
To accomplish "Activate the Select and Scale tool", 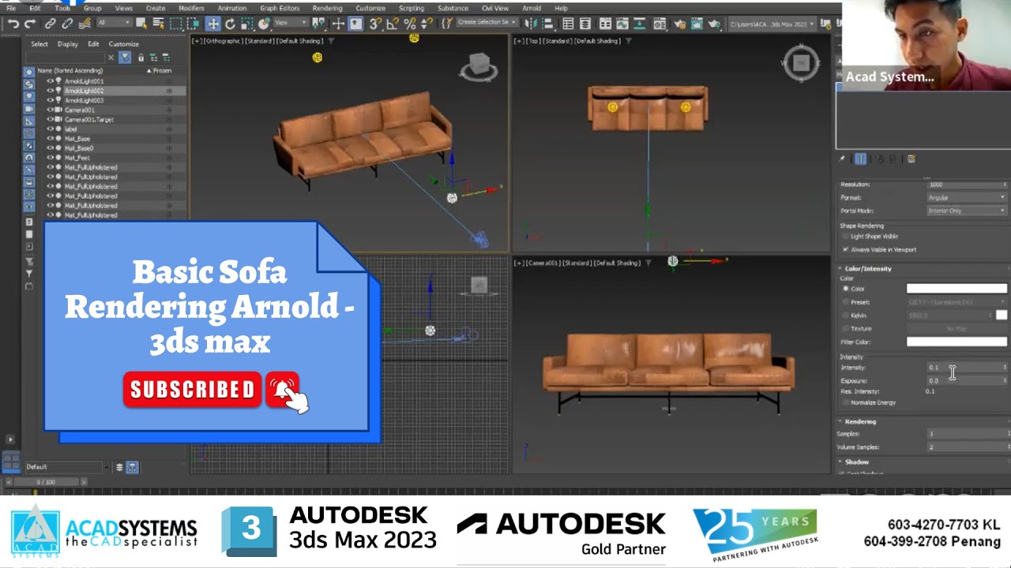I will (x=246, y=24).
